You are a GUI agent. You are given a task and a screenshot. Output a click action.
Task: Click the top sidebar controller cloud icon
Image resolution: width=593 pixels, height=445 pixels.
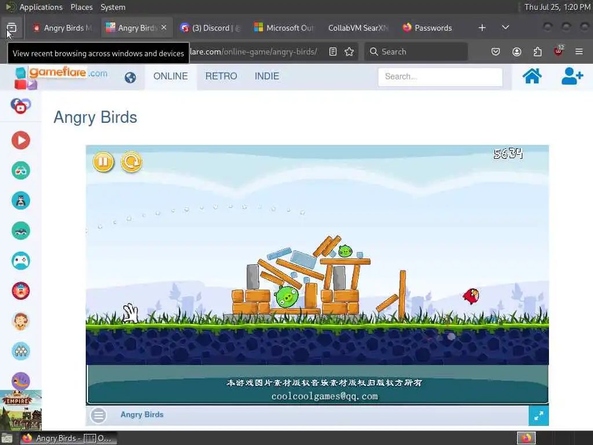pyautogui.click(x=21, y=105)
